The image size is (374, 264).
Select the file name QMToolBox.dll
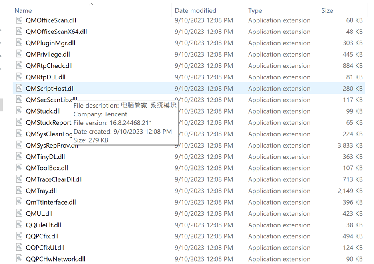point(47,168)
